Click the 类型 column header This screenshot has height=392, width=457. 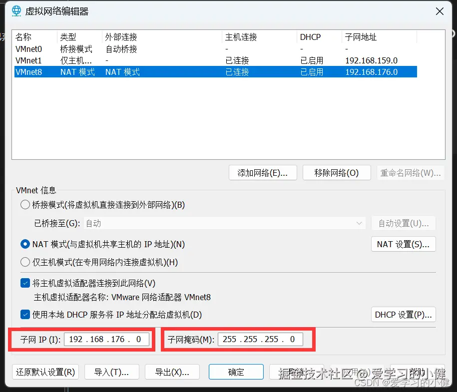[79, 37]
